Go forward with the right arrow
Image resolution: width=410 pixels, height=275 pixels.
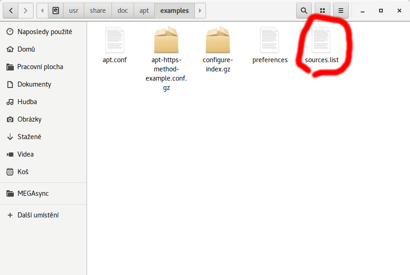point(26,11)
